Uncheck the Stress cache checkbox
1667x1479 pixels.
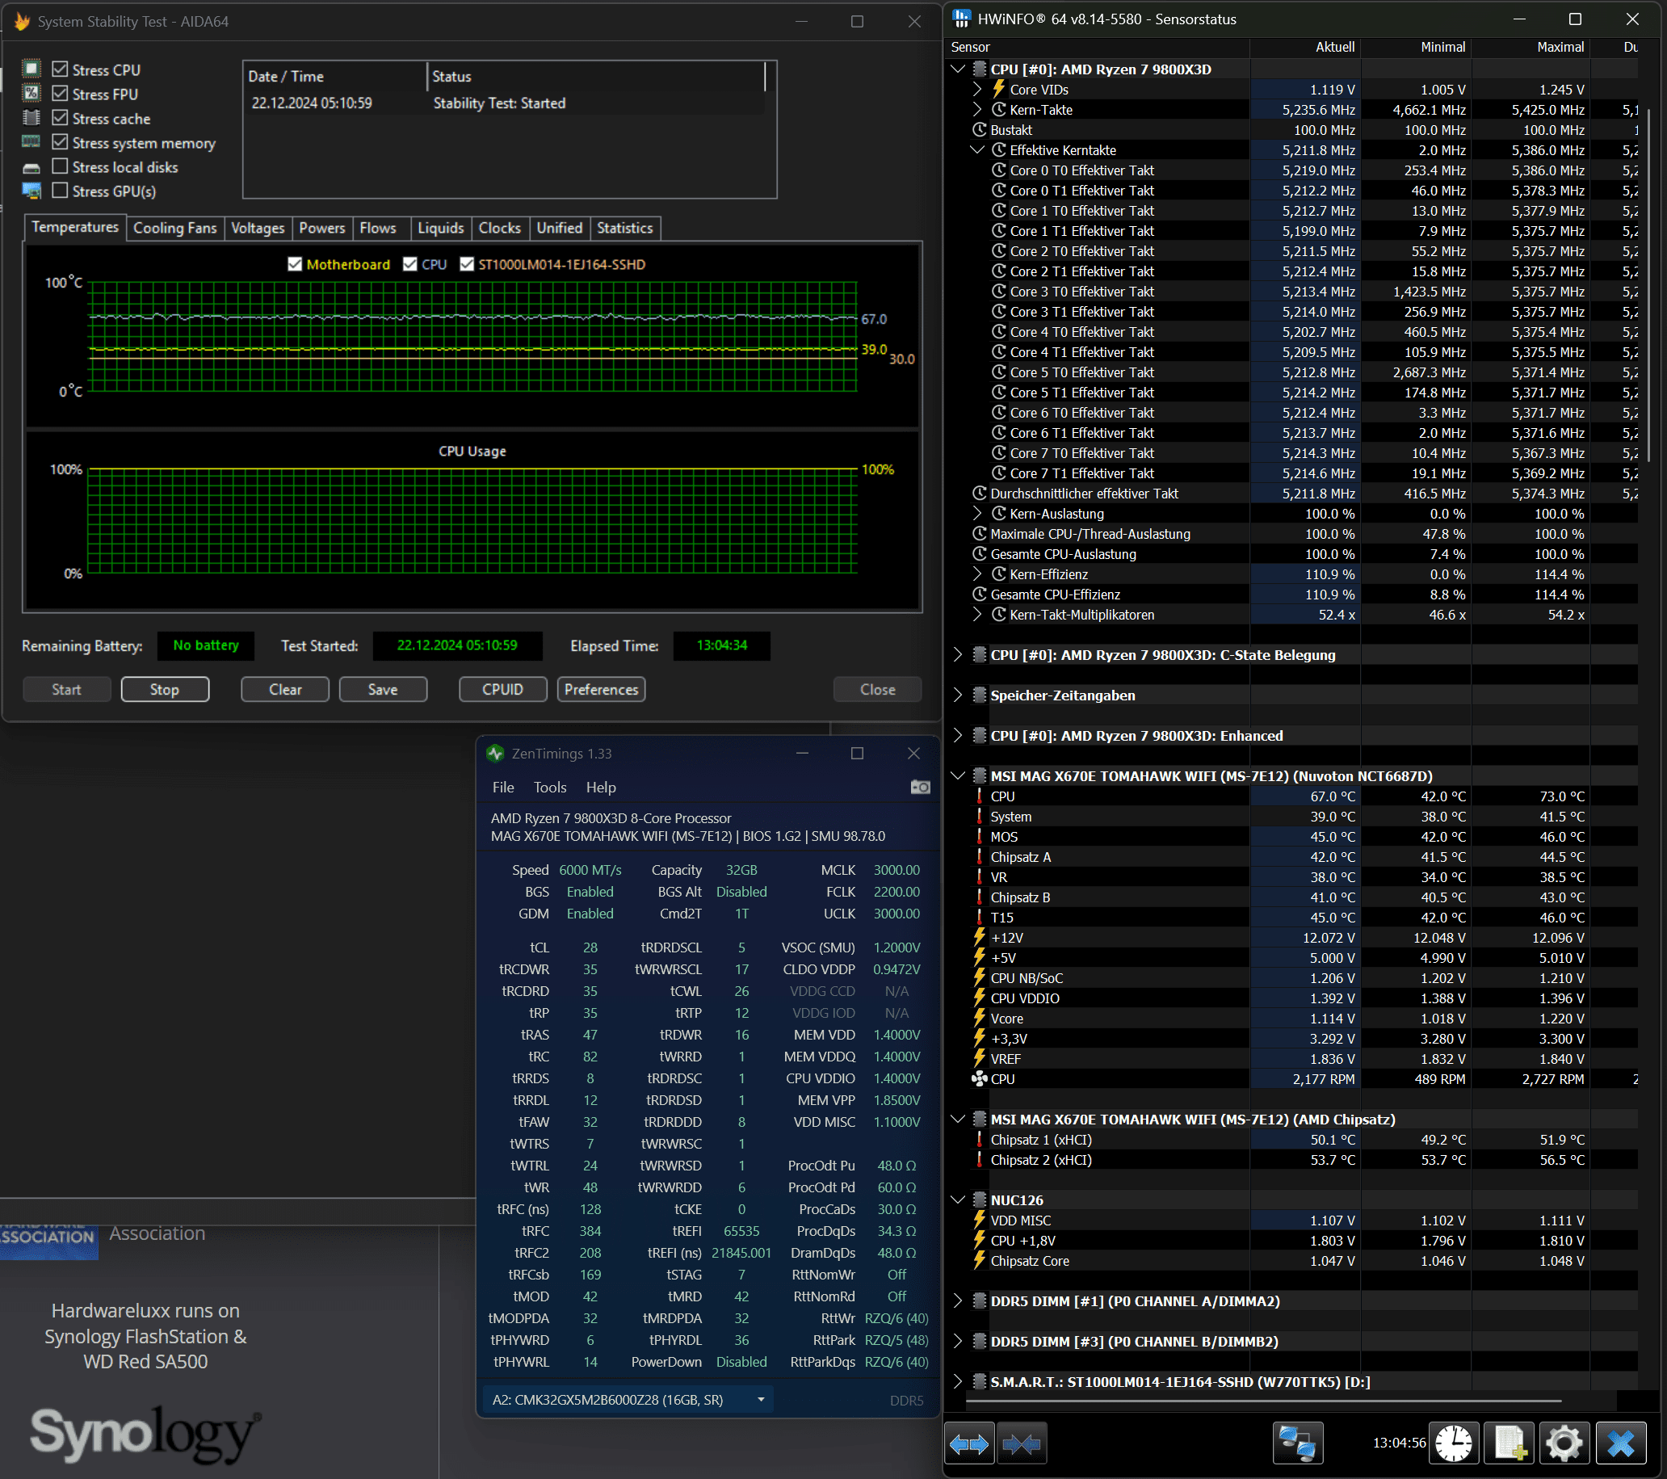point(60,117)
